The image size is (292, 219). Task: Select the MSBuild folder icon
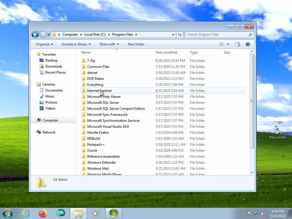point(84,138)
